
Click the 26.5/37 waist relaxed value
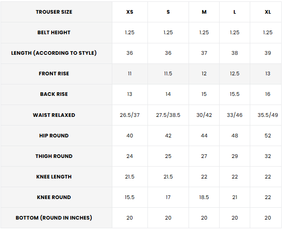(130, 115)
